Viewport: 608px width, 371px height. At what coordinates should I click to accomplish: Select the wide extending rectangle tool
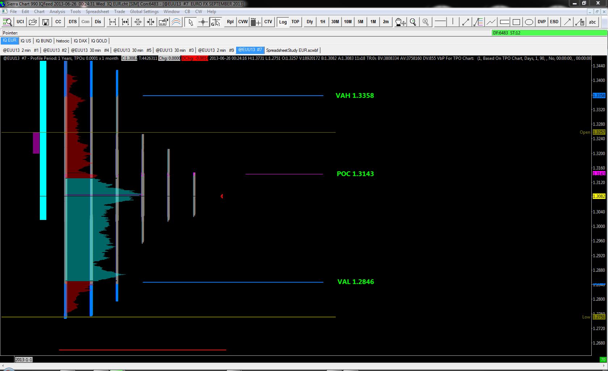(x=504, y=22)
